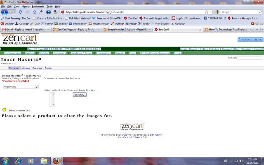Open Catalog admin menu
Image resolution: width=264 pixels, height=165 pixels.
coord(29,53)
